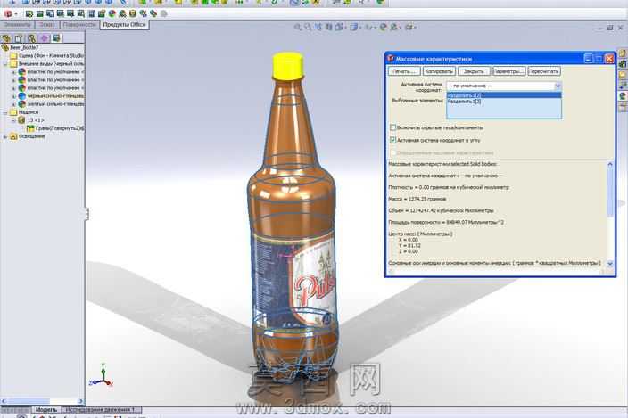
Task: Switch to the 'Элементы' tab
Action: 17,25
